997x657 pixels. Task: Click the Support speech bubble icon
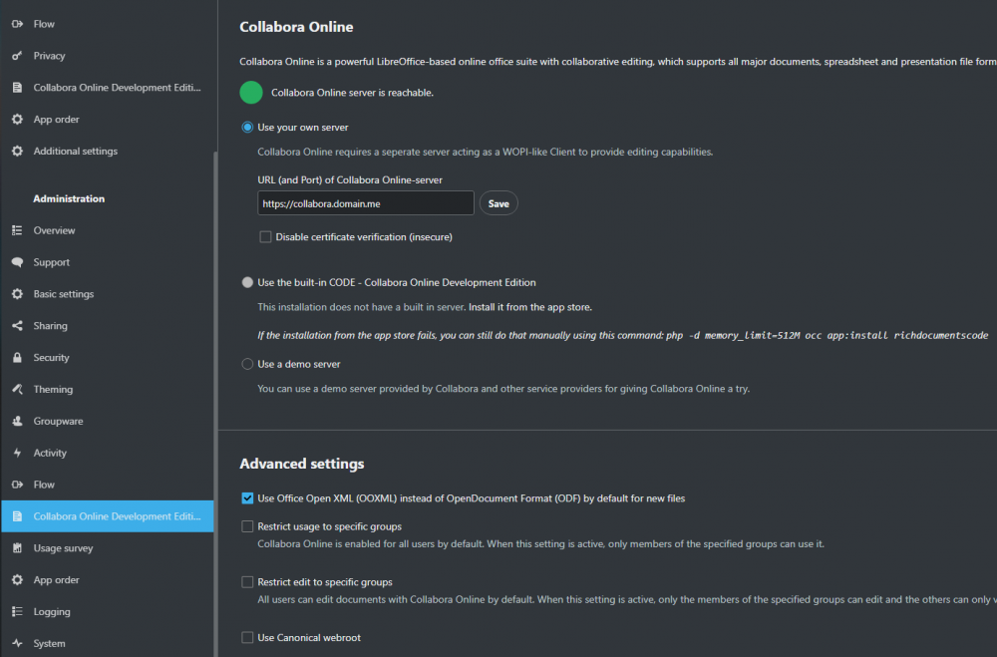pos(17,262)
